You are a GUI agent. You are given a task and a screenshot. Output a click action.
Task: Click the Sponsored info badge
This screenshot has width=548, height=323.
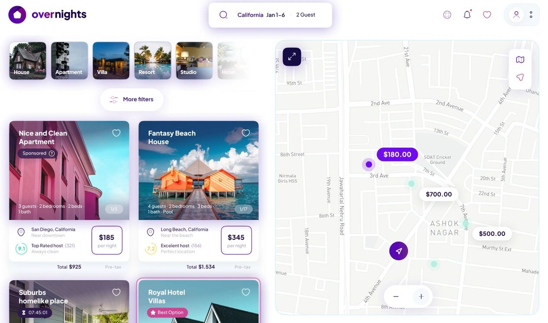pyautogui.click(x=38, y=153)
